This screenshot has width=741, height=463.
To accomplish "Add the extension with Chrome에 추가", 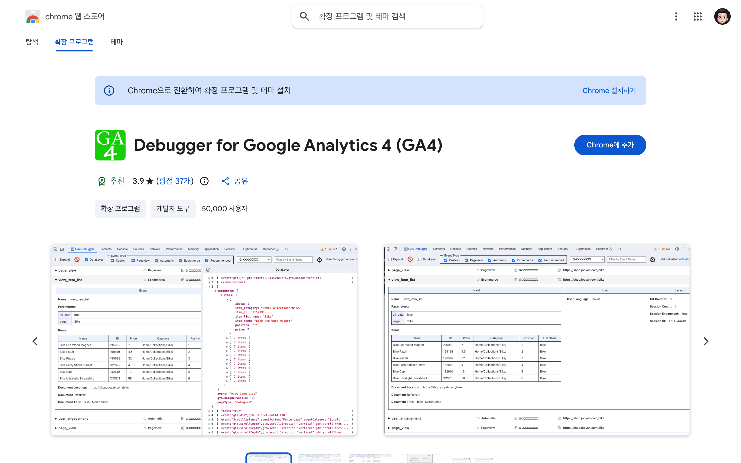I will pos(610,145).
